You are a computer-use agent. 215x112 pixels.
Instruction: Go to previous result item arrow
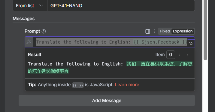[x=179, y=55]
